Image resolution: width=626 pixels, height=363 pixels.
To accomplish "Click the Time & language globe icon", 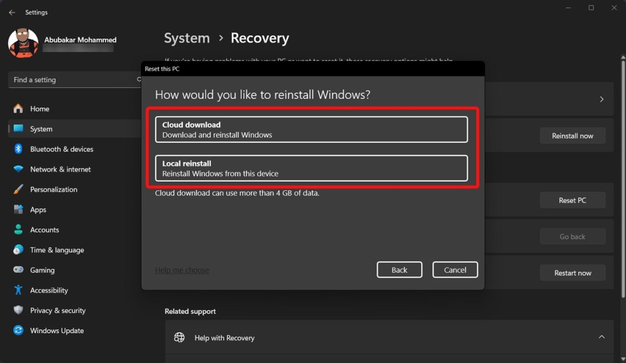I will pyautogui.click(x=18, y=250).
